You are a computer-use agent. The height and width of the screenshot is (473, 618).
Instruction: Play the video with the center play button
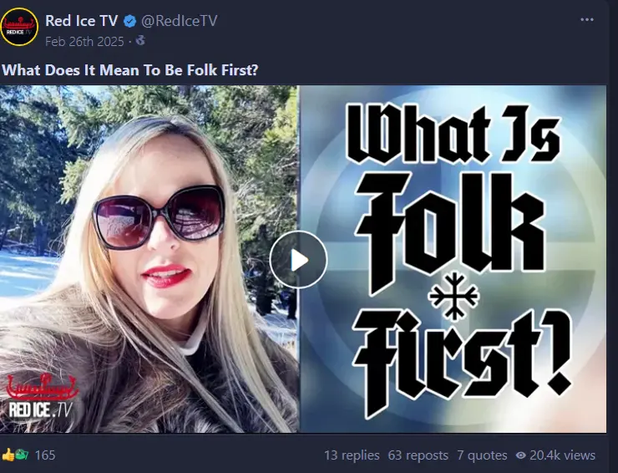tap(298, 260)
